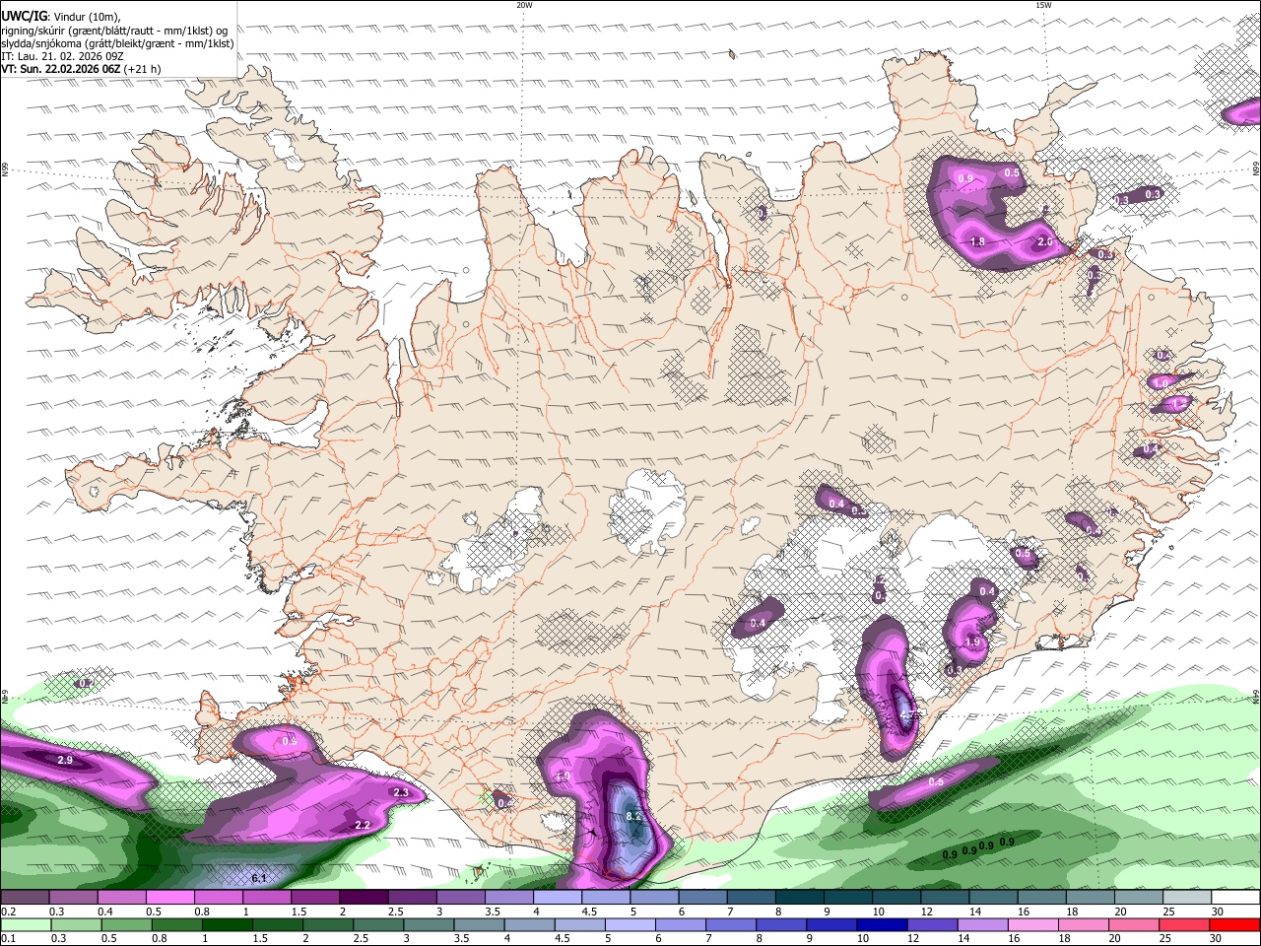Click the 2.0 value in the northeast
The image size is (1261, 946).
pyautogui.click(x=1045, y=241)
